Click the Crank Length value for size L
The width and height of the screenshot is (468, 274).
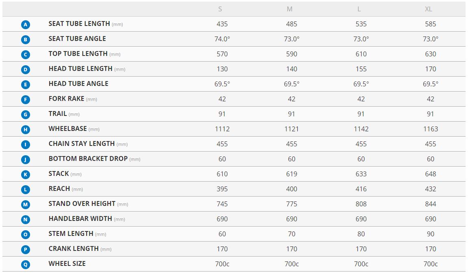tap(361, 249)
